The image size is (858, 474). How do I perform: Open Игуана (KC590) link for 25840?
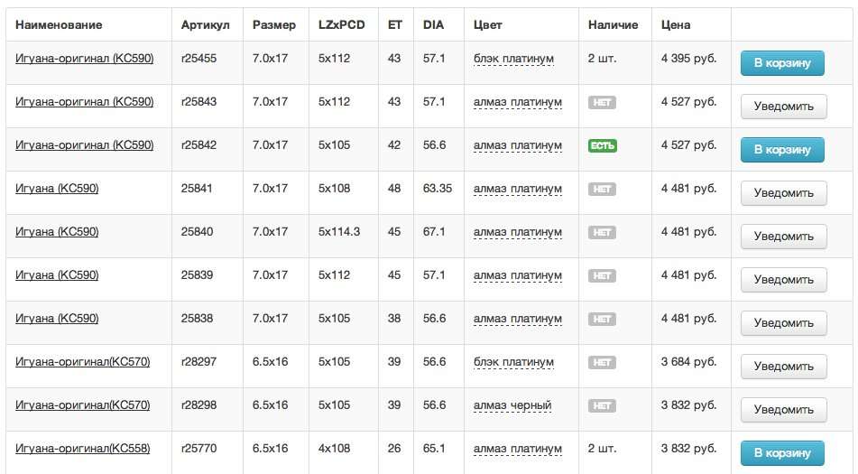click(x=57, y=231)
